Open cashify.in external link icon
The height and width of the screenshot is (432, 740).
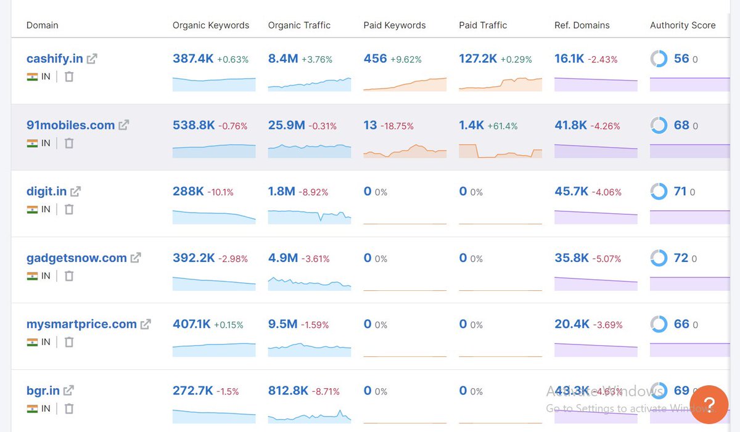(92, 59)
